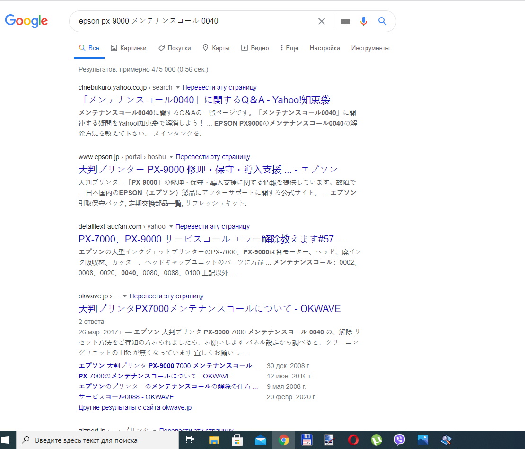Select the Все results tab

tap(89, 48)
